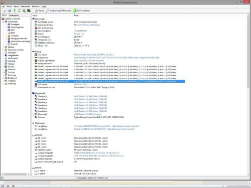Click BIOS frissítések toolbar button
Viewport: 251px width, 188px height.
[x=81, y=11]
